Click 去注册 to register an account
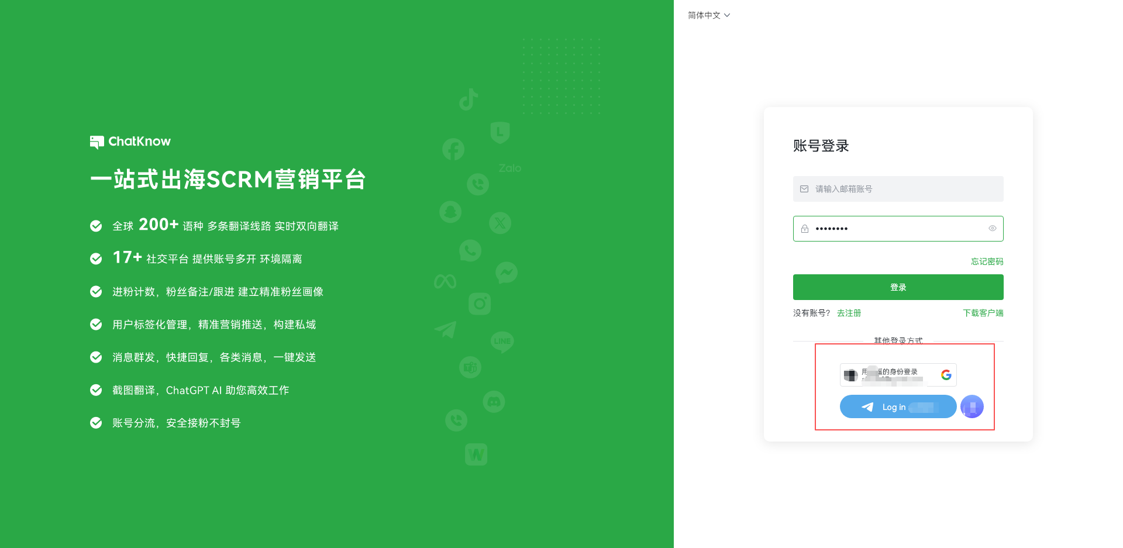1123x548 pixels. [849, 313]
